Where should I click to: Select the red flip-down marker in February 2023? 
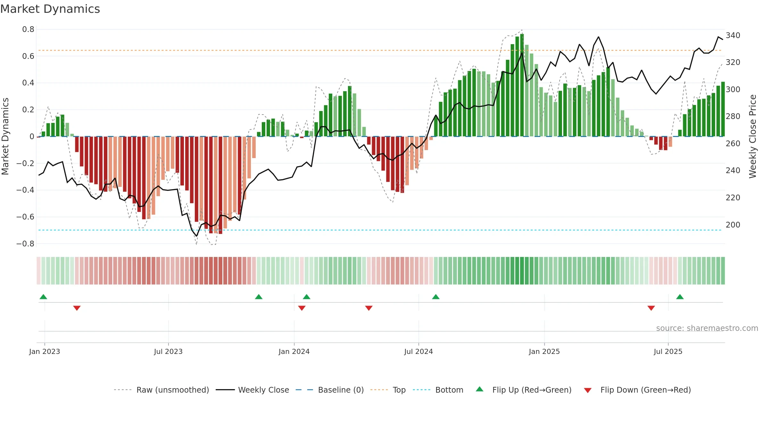point(77,308)
